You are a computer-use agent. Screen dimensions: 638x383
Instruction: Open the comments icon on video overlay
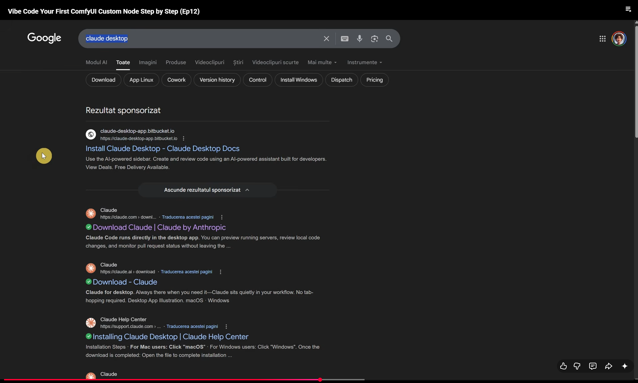click(x=593, y=366)
